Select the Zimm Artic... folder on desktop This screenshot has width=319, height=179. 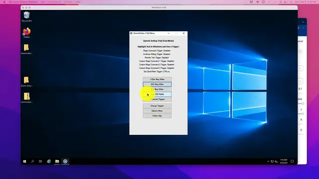pos(26,82)
